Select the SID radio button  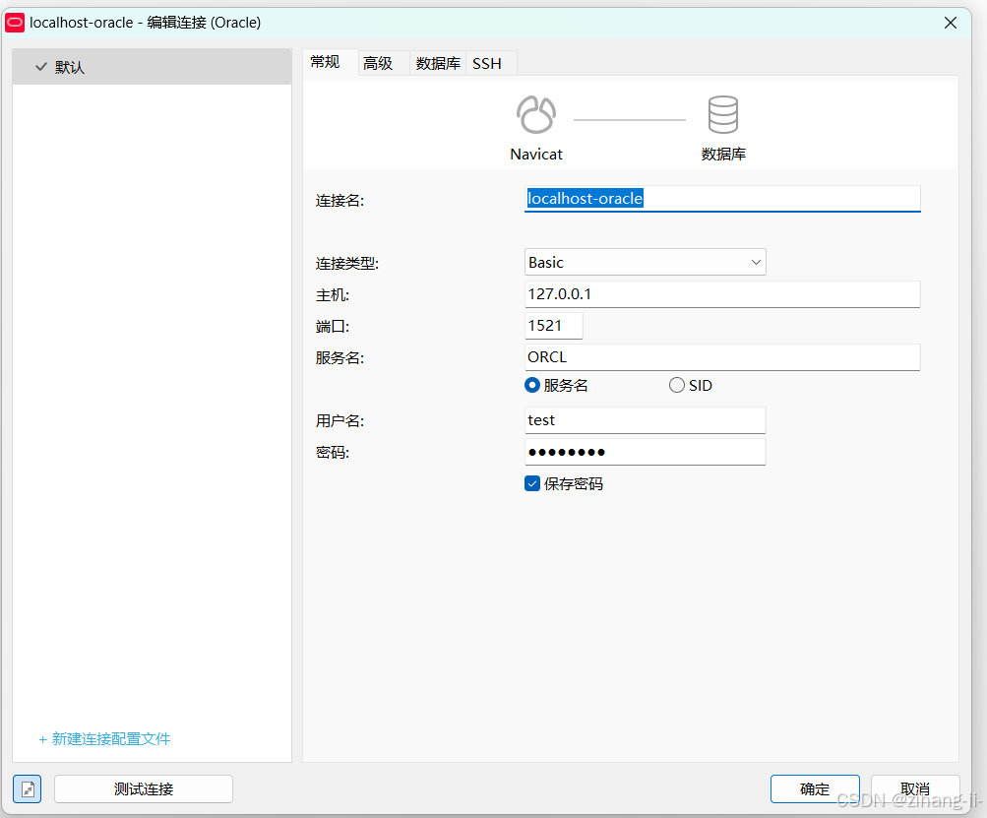click(x=677, y=385)
